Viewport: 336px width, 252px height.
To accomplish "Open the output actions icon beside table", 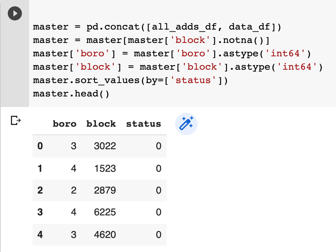I will coord(16,120).
